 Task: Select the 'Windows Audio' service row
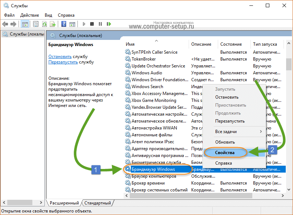coord(147,73)
